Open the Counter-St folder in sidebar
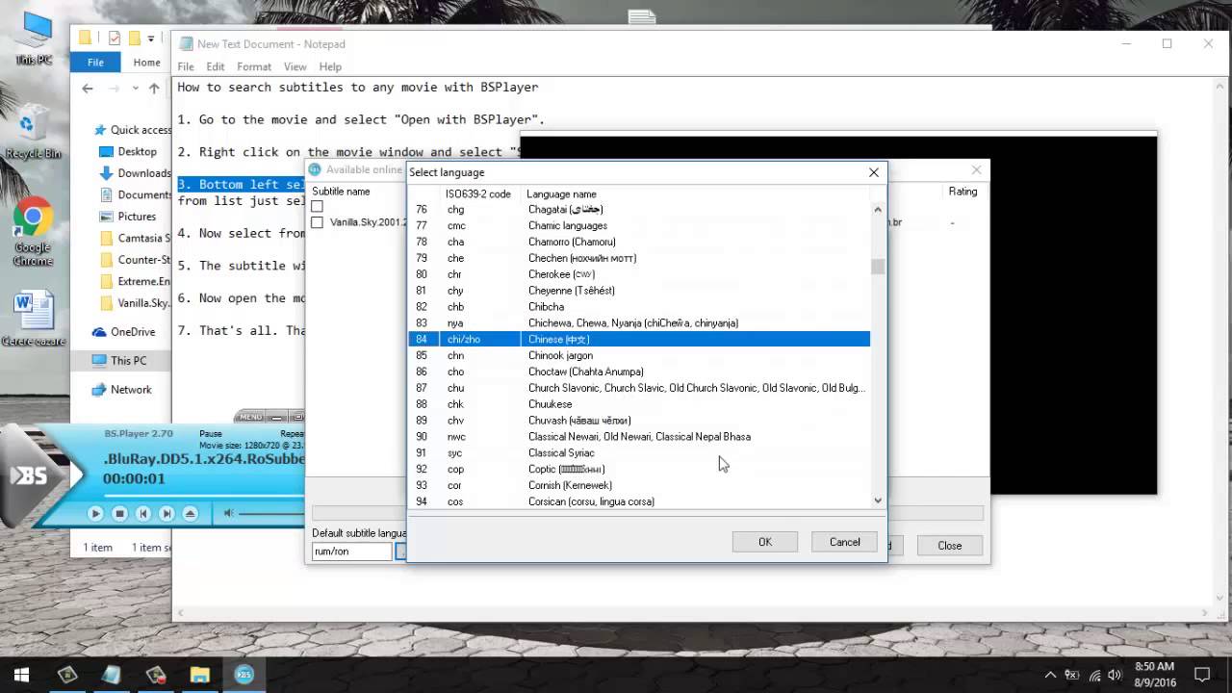Screen dimensions: 1232x693 [x=137, y=260]
